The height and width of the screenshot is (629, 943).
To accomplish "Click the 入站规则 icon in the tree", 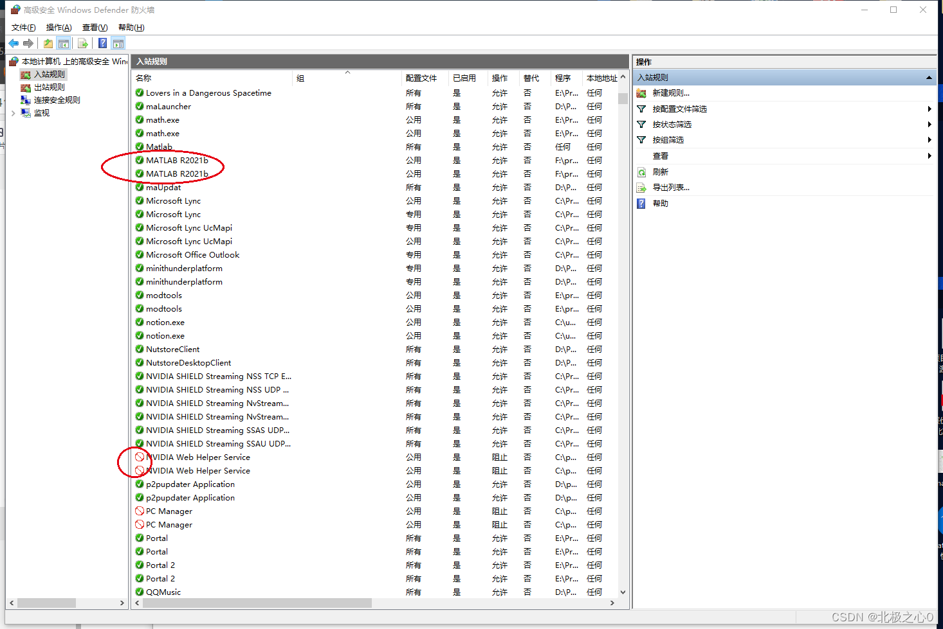I will 26,75.
